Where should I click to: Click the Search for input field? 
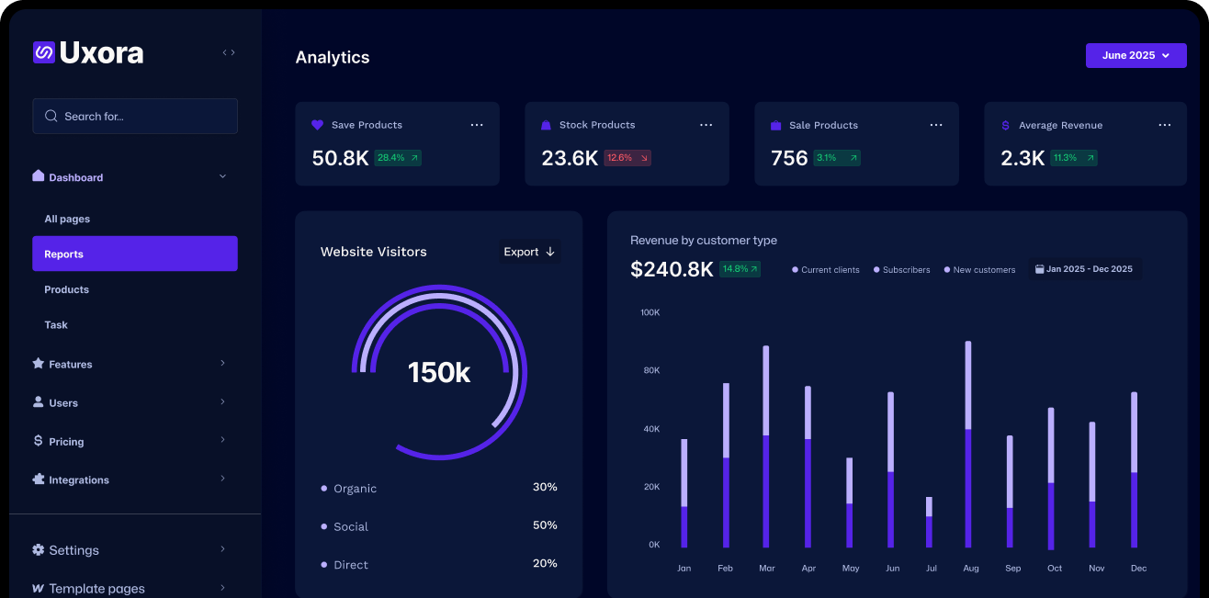135,117
